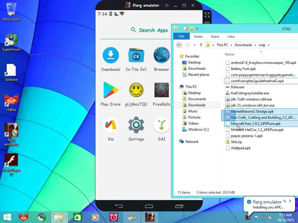Go up one folder level

tap(201, 45)
